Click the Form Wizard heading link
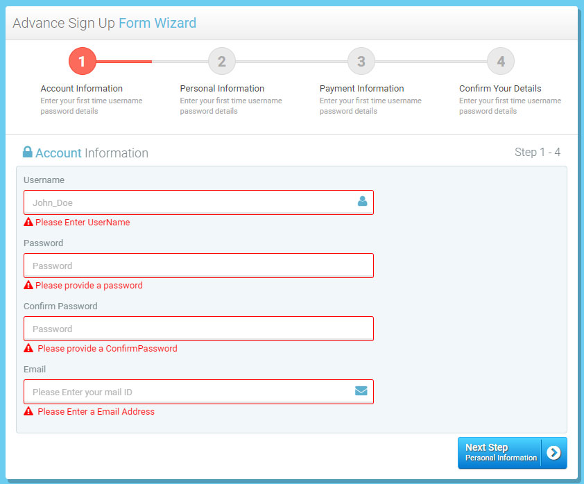The width and height of the screenshot is (584, 484). (157, 23)
